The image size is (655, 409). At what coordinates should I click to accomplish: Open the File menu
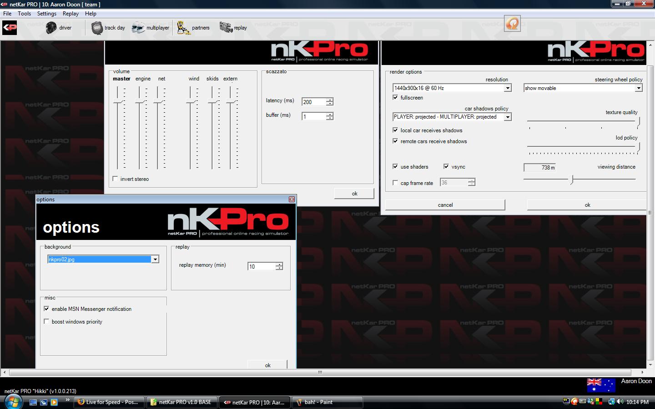[7, 14]
